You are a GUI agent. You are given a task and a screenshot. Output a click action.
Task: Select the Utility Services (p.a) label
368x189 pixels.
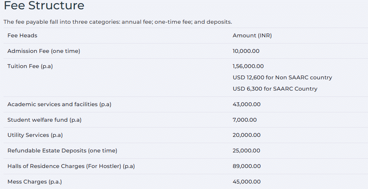[x=35, y=135]
